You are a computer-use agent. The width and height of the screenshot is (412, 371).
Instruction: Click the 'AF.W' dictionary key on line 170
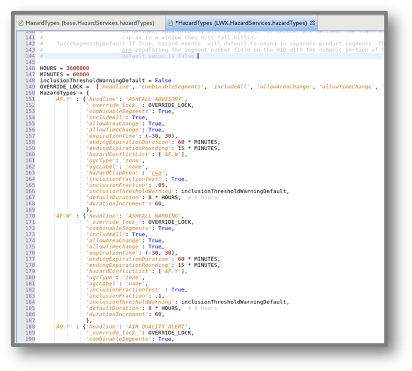point(63,216)
